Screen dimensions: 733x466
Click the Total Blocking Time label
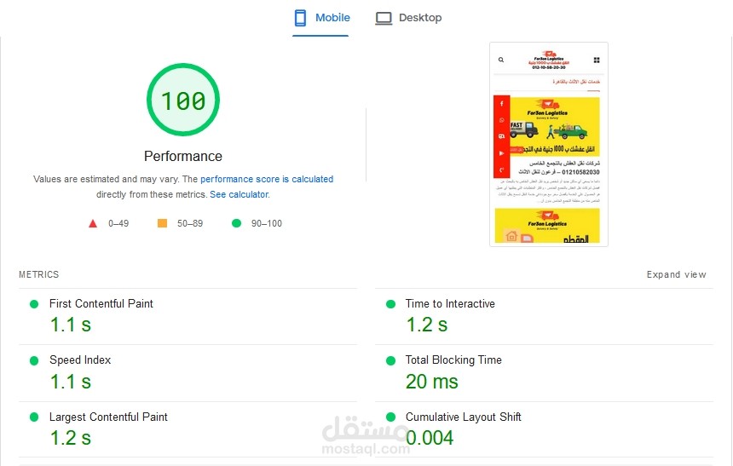click(x=453, y=360)
